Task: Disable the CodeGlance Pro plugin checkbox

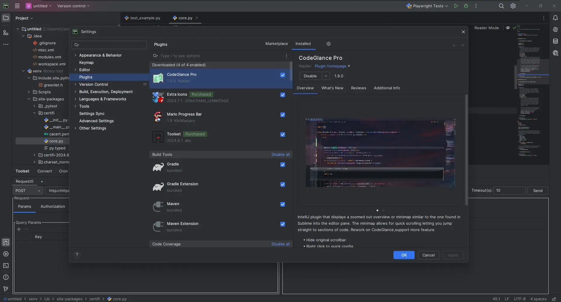Action: point(283,75)
